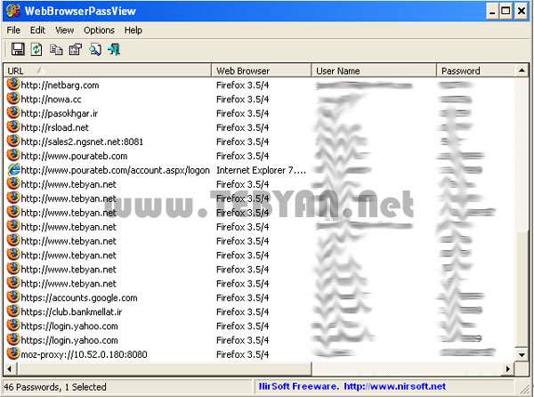Click the horizontal scrollbar left arrow

9,369
